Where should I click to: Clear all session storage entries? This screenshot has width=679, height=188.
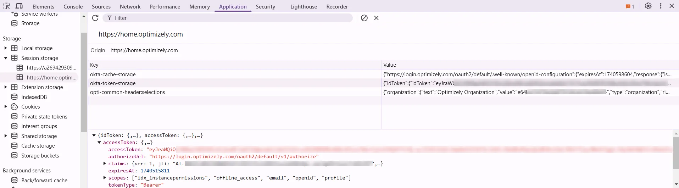364,18
